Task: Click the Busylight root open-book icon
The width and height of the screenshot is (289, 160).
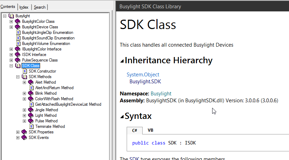Action: point(11,16)
